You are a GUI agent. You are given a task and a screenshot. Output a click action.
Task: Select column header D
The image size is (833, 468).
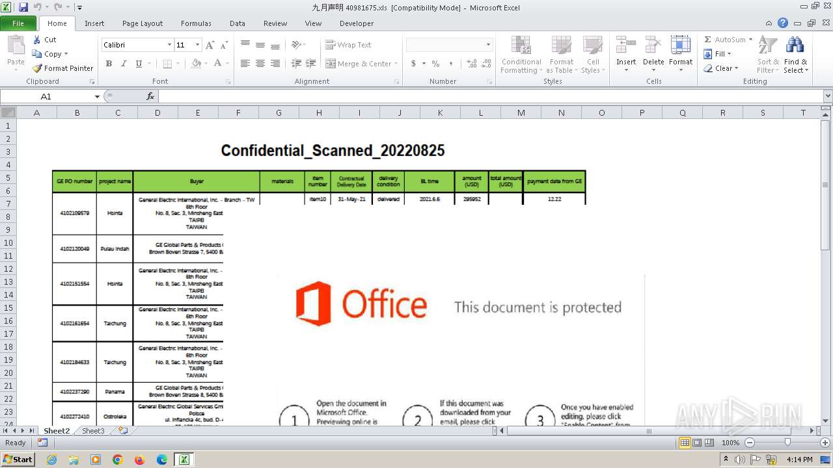(x=157, y=112)
